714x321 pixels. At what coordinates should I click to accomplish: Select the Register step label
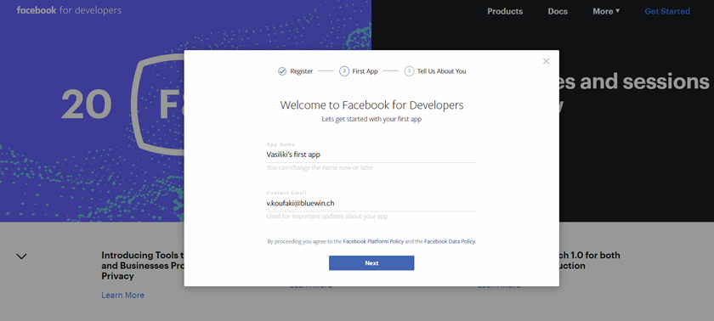pyautogui.click(x=302, y=71)
